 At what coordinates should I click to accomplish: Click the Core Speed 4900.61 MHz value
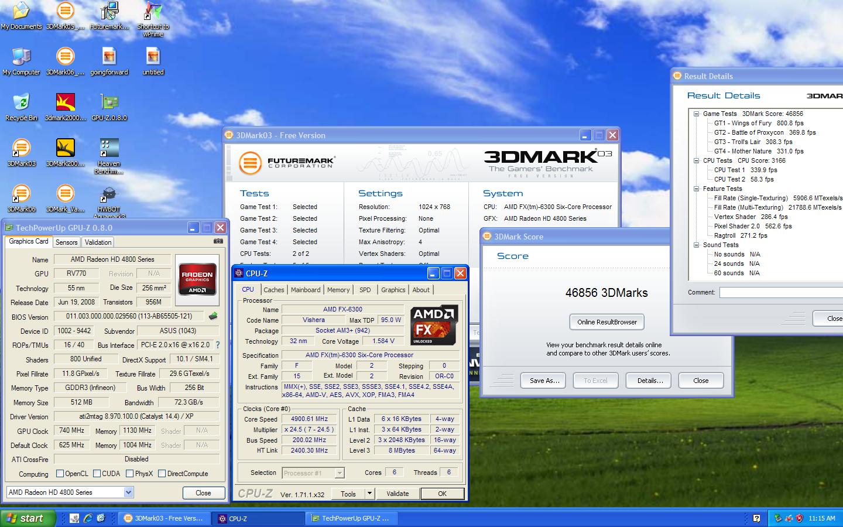pos(309,419)
